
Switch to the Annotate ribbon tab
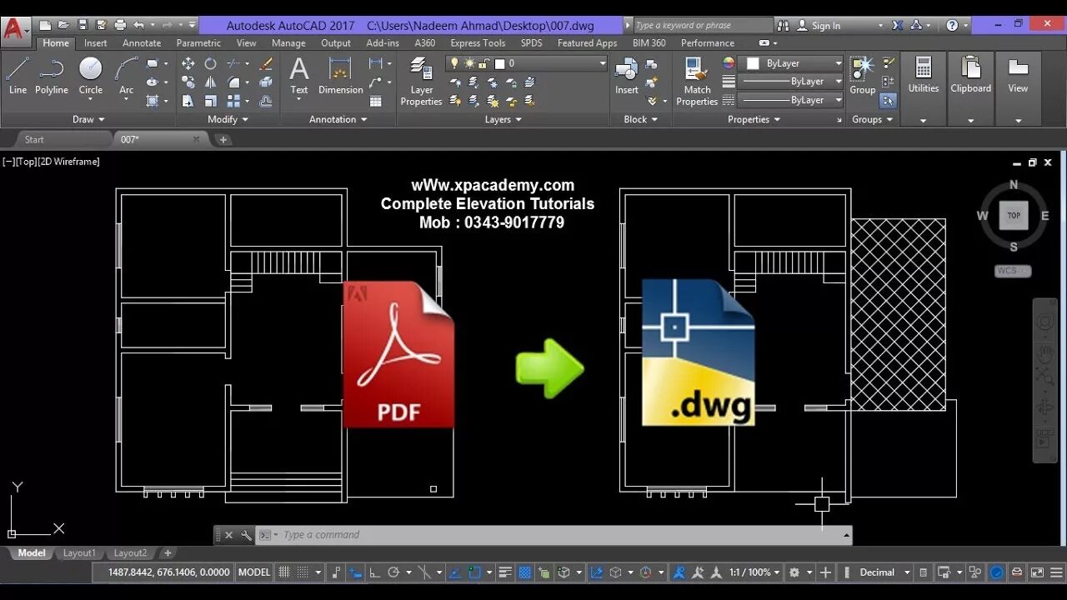pyautogui.click(x=142, y=43)
